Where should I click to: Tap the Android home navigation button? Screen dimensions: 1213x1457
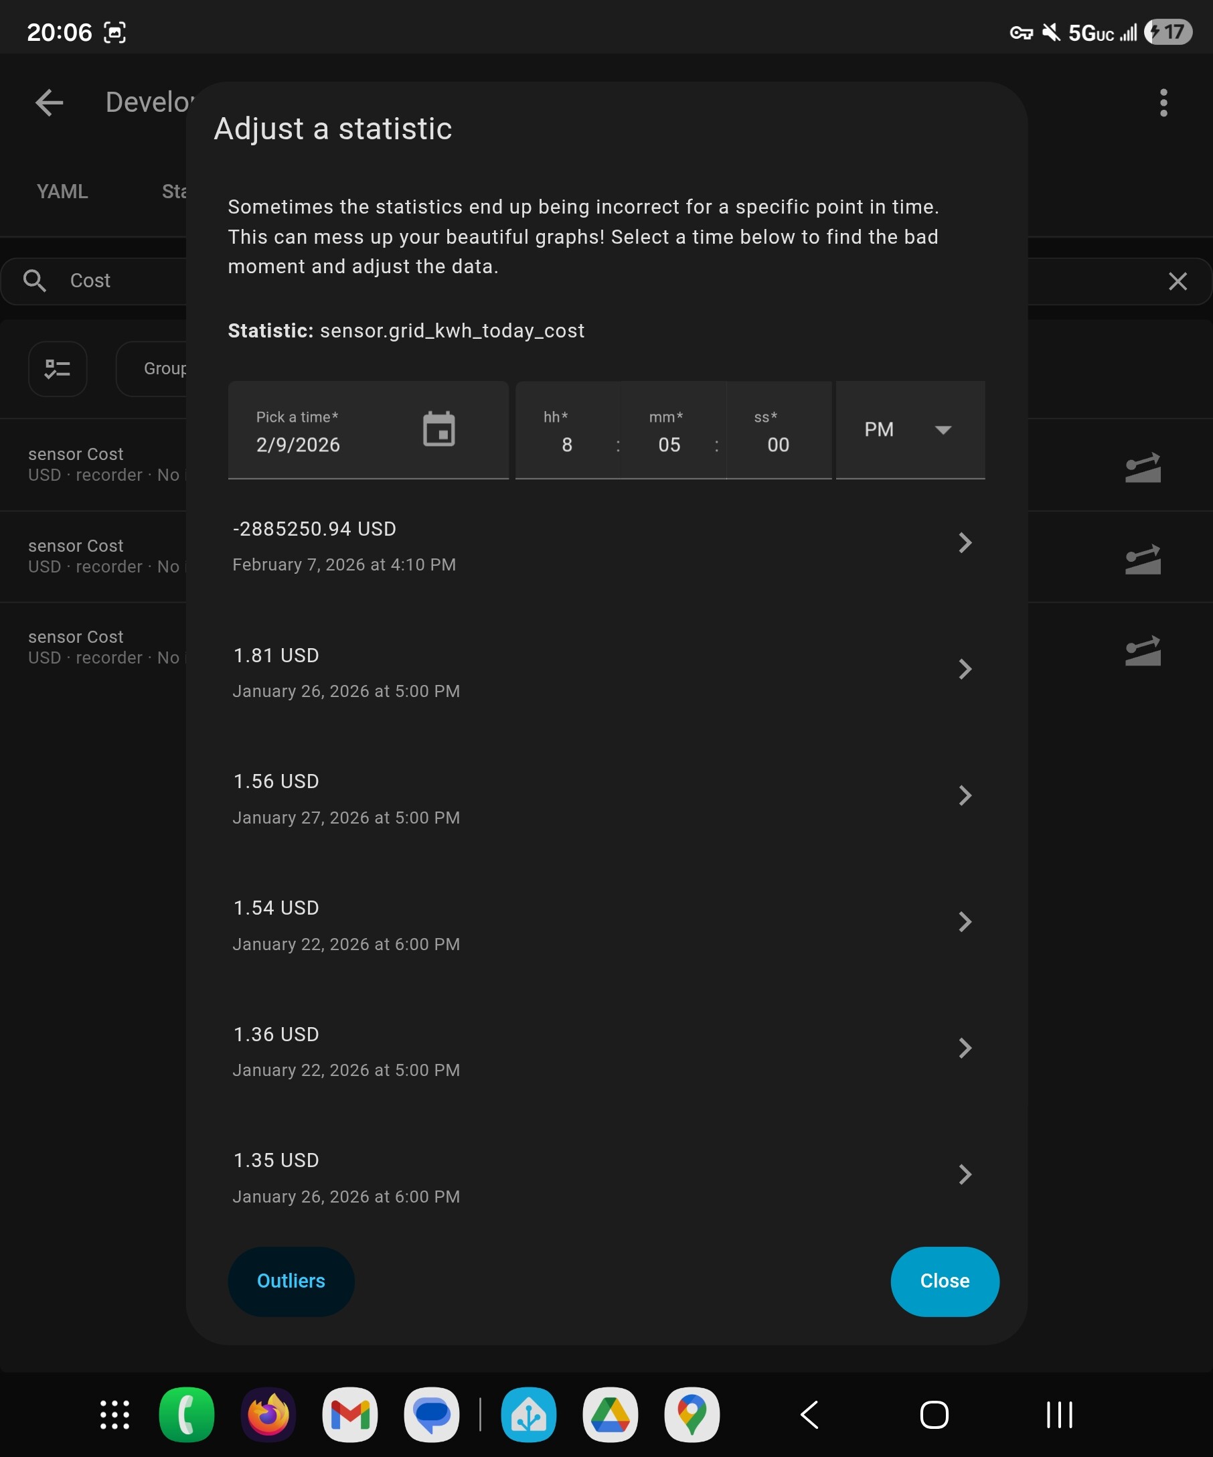(935, 1415)
